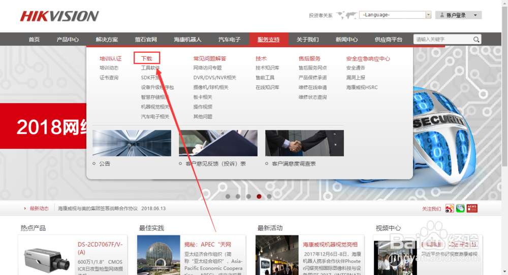Click the handshake 客户满意度 thumbnail
Screen dimensions: 508x275
coord(304,143)
